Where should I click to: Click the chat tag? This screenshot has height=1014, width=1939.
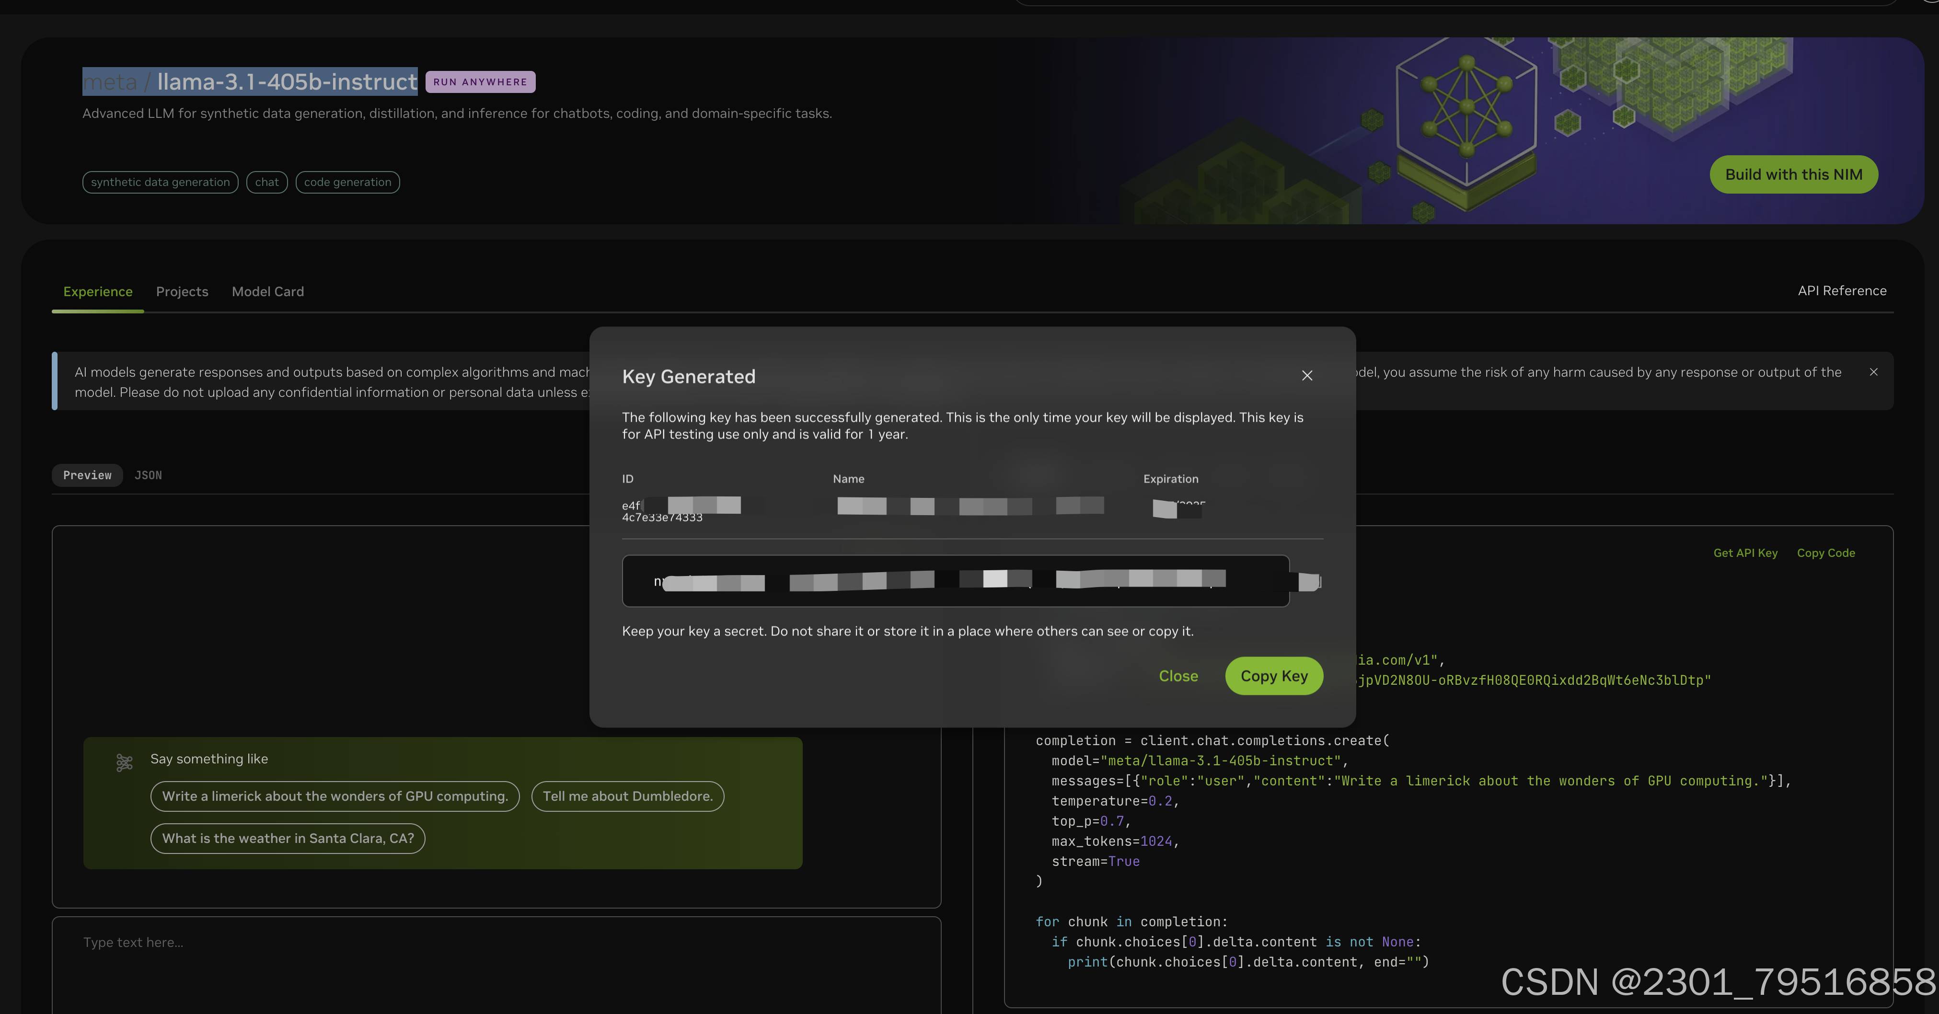point(266,182)
